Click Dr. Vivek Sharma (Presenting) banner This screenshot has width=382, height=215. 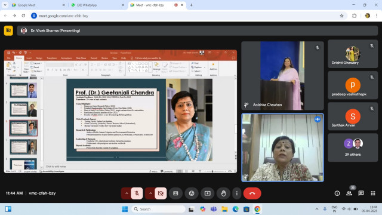click(x=198, y=30)
